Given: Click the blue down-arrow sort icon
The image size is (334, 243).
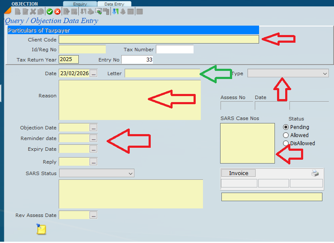Looking at the screenshot, I should point(115,12).
